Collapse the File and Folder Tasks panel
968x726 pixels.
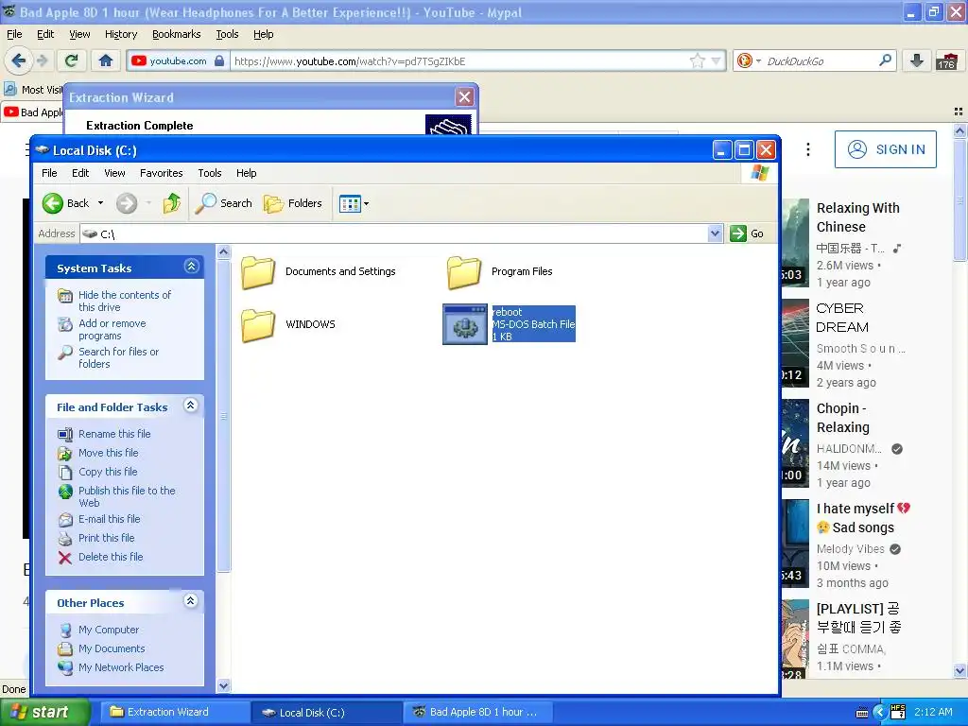point(191,405)
